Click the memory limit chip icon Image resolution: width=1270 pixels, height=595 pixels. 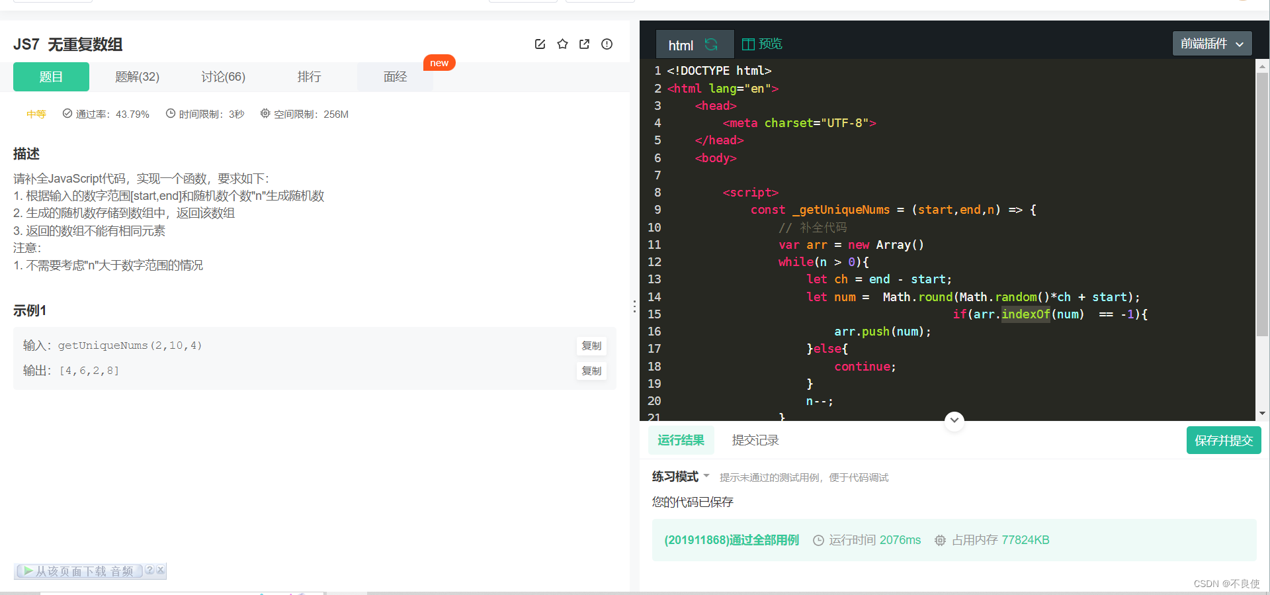pos(265,114)
